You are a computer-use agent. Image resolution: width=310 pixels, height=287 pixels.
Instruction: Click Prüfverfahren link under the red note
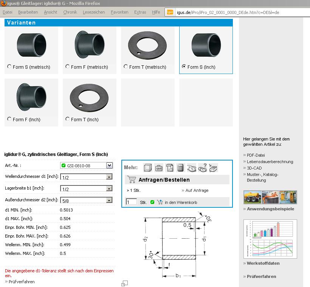tap(22, 282)
